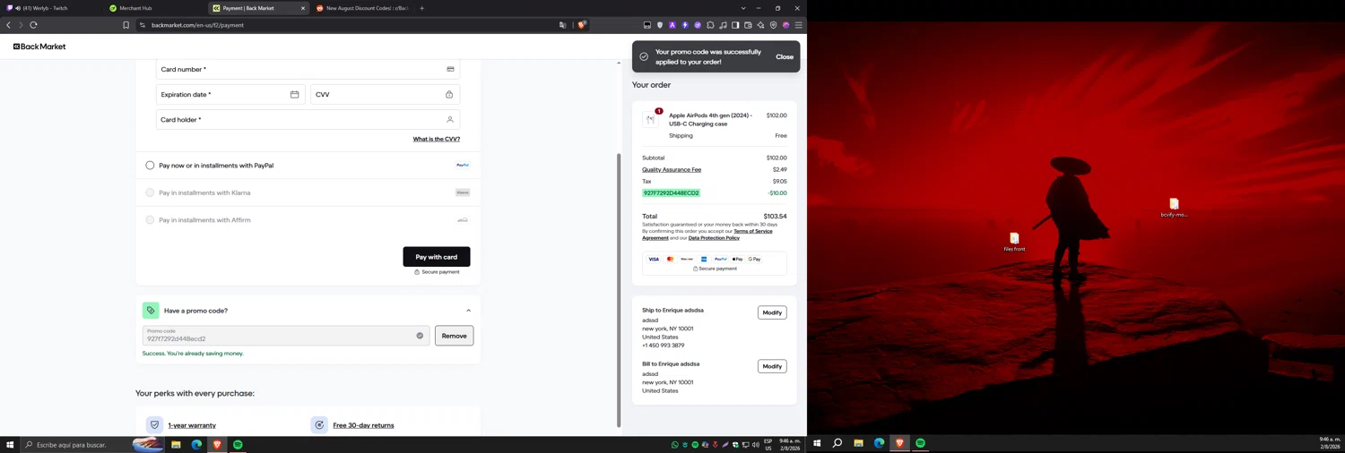Select Pay in installments with Klarna radio
Screen dimensions: 1345x453
[x=150, y=192]
